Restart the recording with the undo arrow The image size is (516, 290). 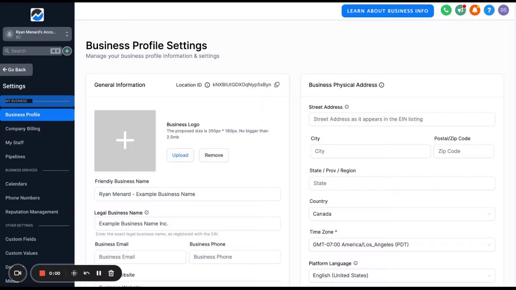click(x=86, y=273)
